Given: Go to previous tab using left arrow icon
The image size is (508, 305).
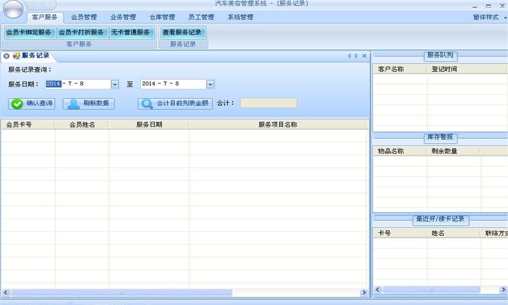Looking at the screenshot, I should (x=350, y=56).
